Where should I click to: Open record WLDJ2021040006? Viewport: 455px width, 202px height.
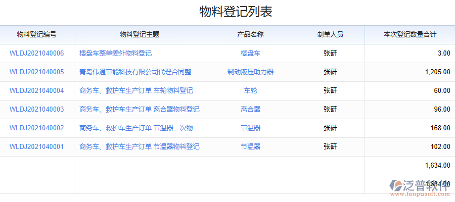[x=36, y=54]
